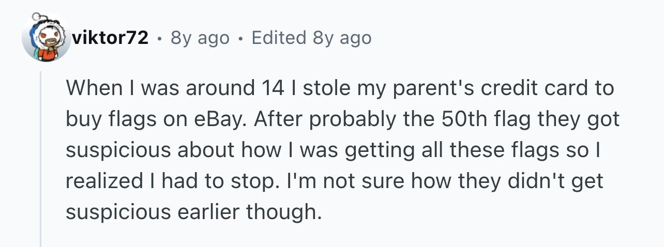664x247 pixels.
Task: Open the comment permalink via "8y ago" timestamp
Action: [200, 38]
